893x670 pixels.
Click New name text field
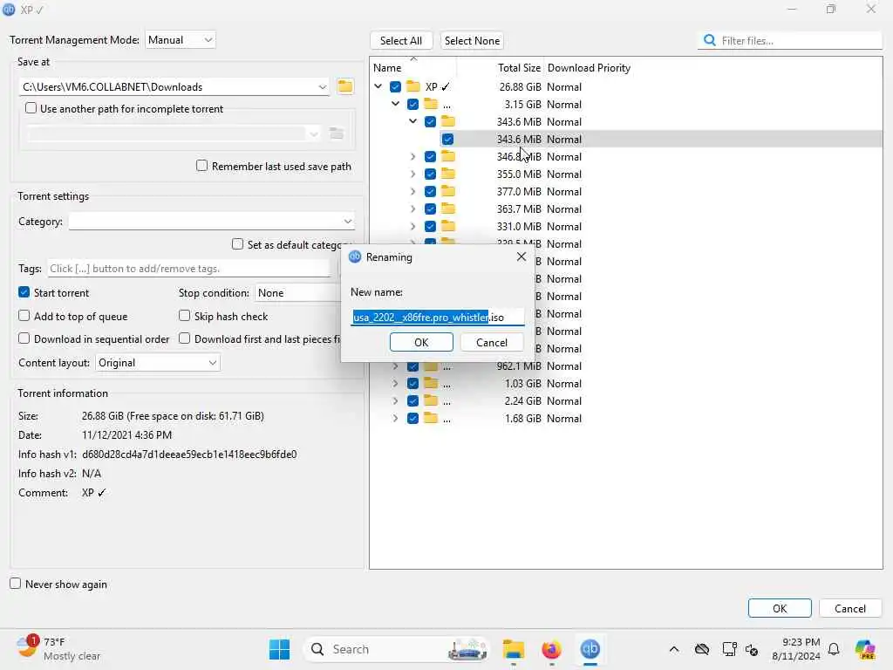click(x=438, y=317)
